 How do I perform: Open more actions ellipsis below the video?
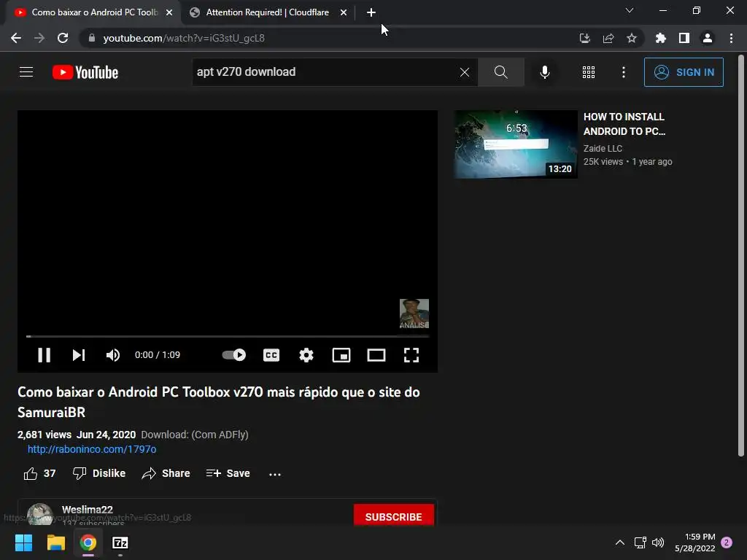[275, 474]
